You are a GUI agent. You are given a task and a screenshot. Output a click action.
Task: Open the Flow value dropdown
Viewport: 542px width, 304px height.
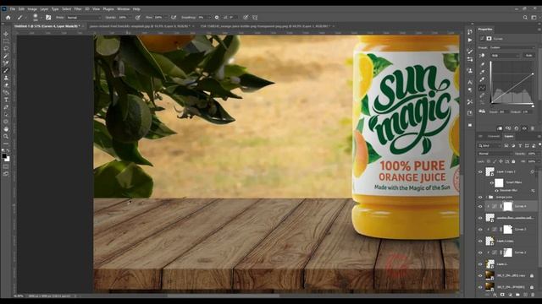(x=160, y=17)
